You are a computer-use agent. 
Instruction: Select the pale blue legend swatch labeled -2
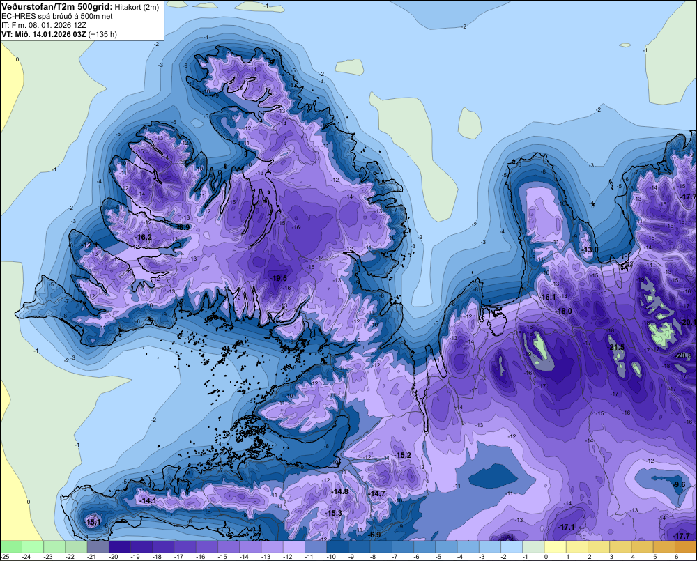pyautogui.click(x=512, y=547)
